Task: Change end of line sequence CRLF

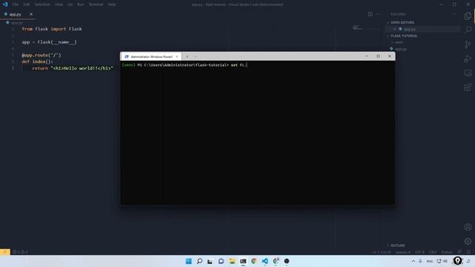Action: coord(433,252)
